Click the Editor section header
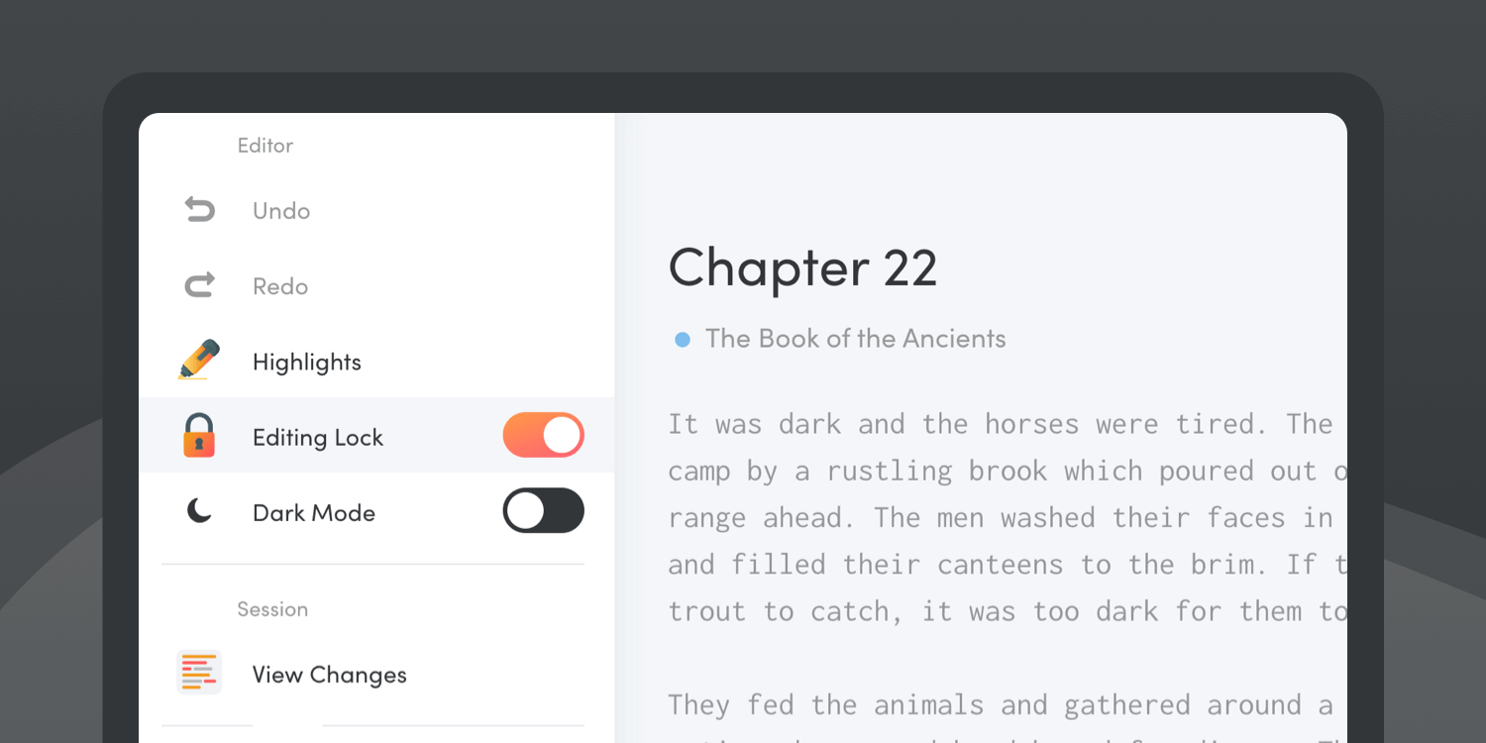 click(x=265, y=146)
